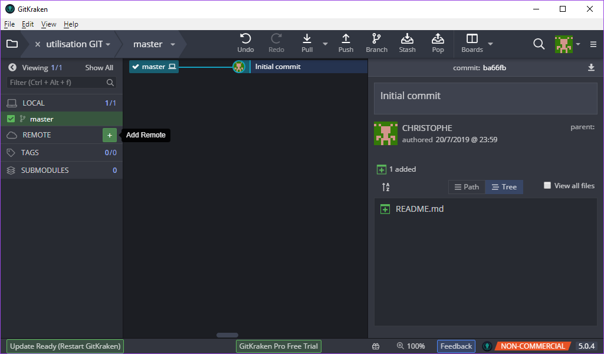This screenshot has height=354, width=604.
Task: Click the user profile avatar in toolbar
Action: [563, 44]
